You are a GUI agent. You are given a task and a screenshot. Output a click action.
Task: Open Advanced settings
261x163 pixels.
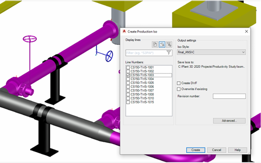coord(229,121)
